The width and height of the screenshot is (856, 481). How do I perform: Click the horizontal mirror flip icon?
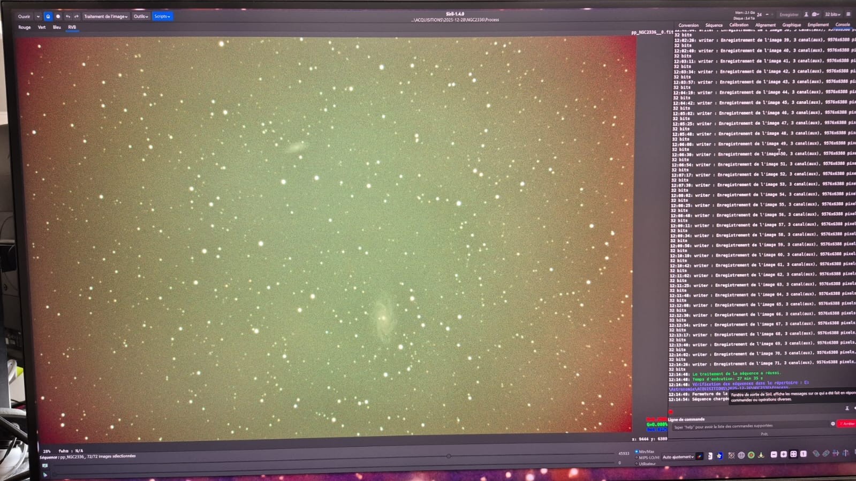pyautogui.click(x=836, y=453)
